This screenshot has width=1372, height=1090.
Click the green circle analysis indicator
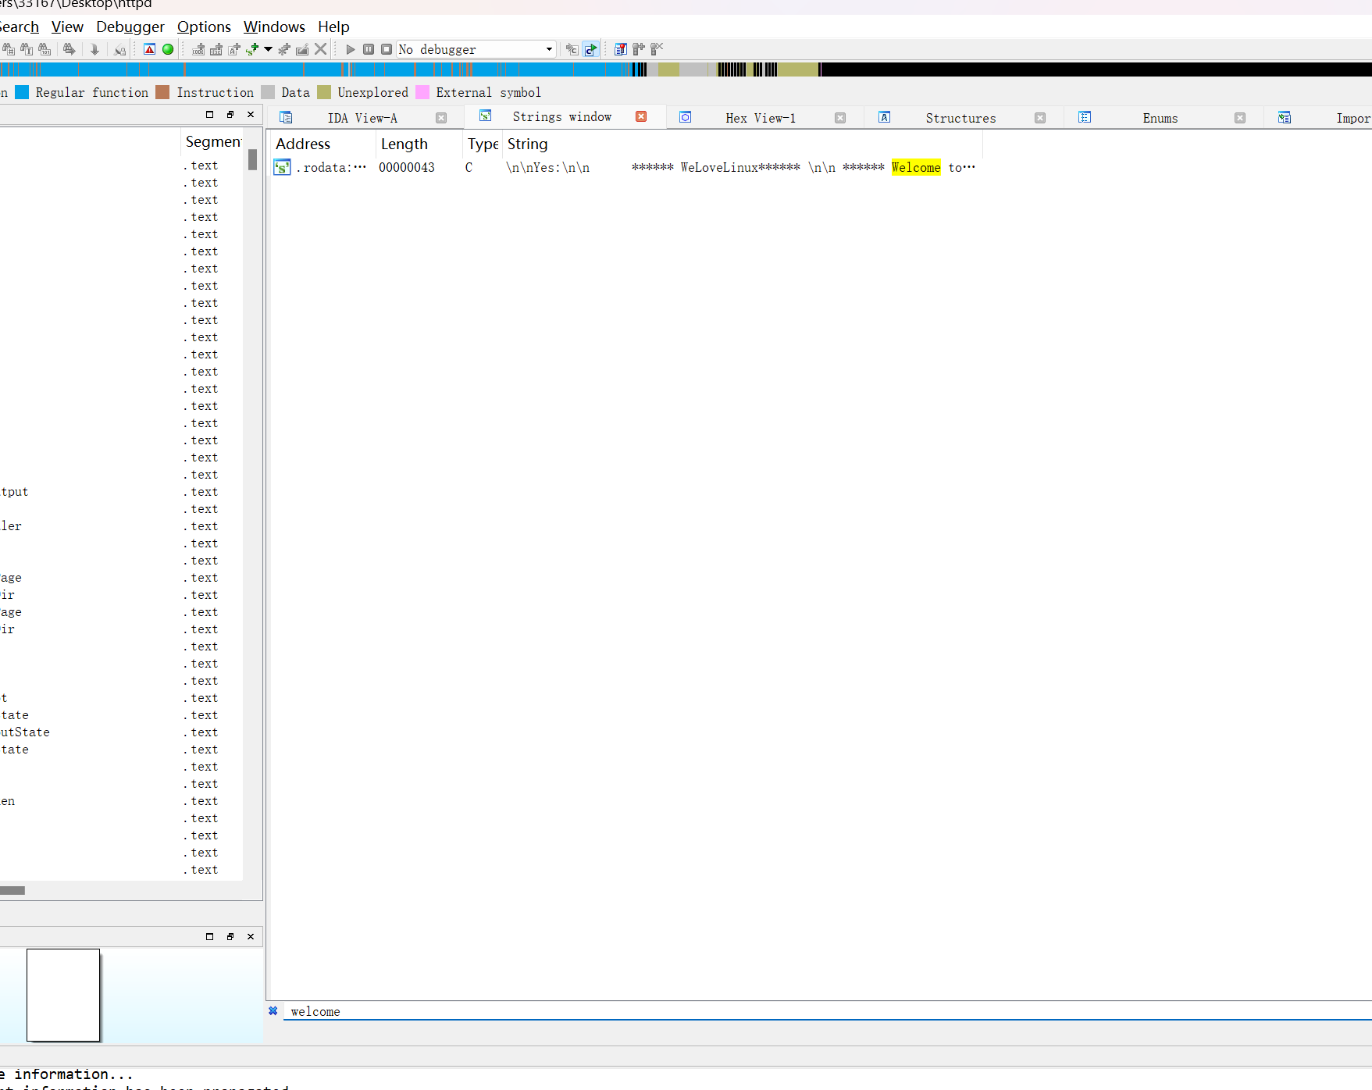point(168,49)
